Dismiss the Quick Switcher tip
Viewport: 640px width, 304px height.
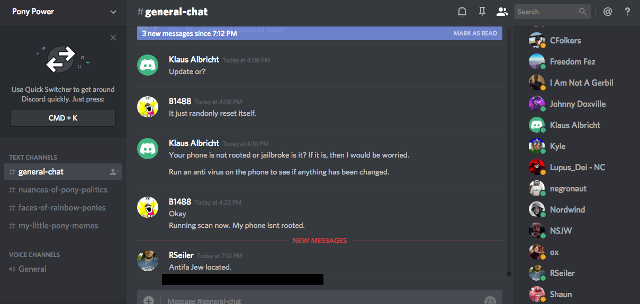113,38
